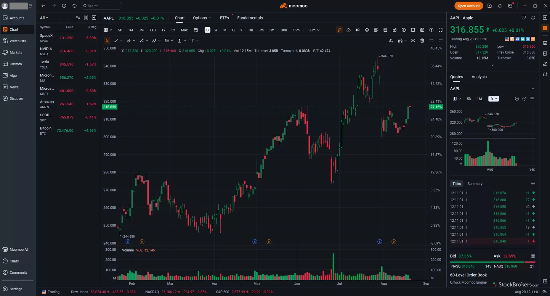Open the mini chart D interval dropdown
Viewport: 550px width, 296px height.
pos(494,99)
